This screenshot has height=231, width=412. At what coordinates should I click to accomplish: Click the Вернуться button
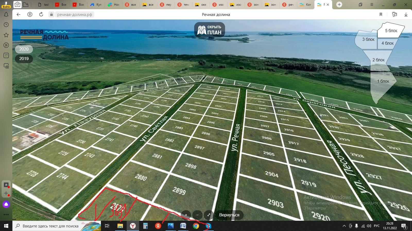229,215
